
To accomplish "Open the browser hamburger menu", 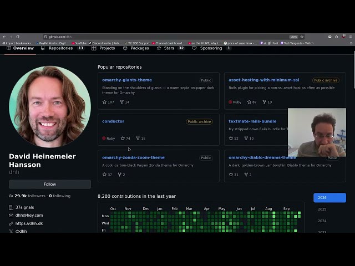I will coord(351,37).
